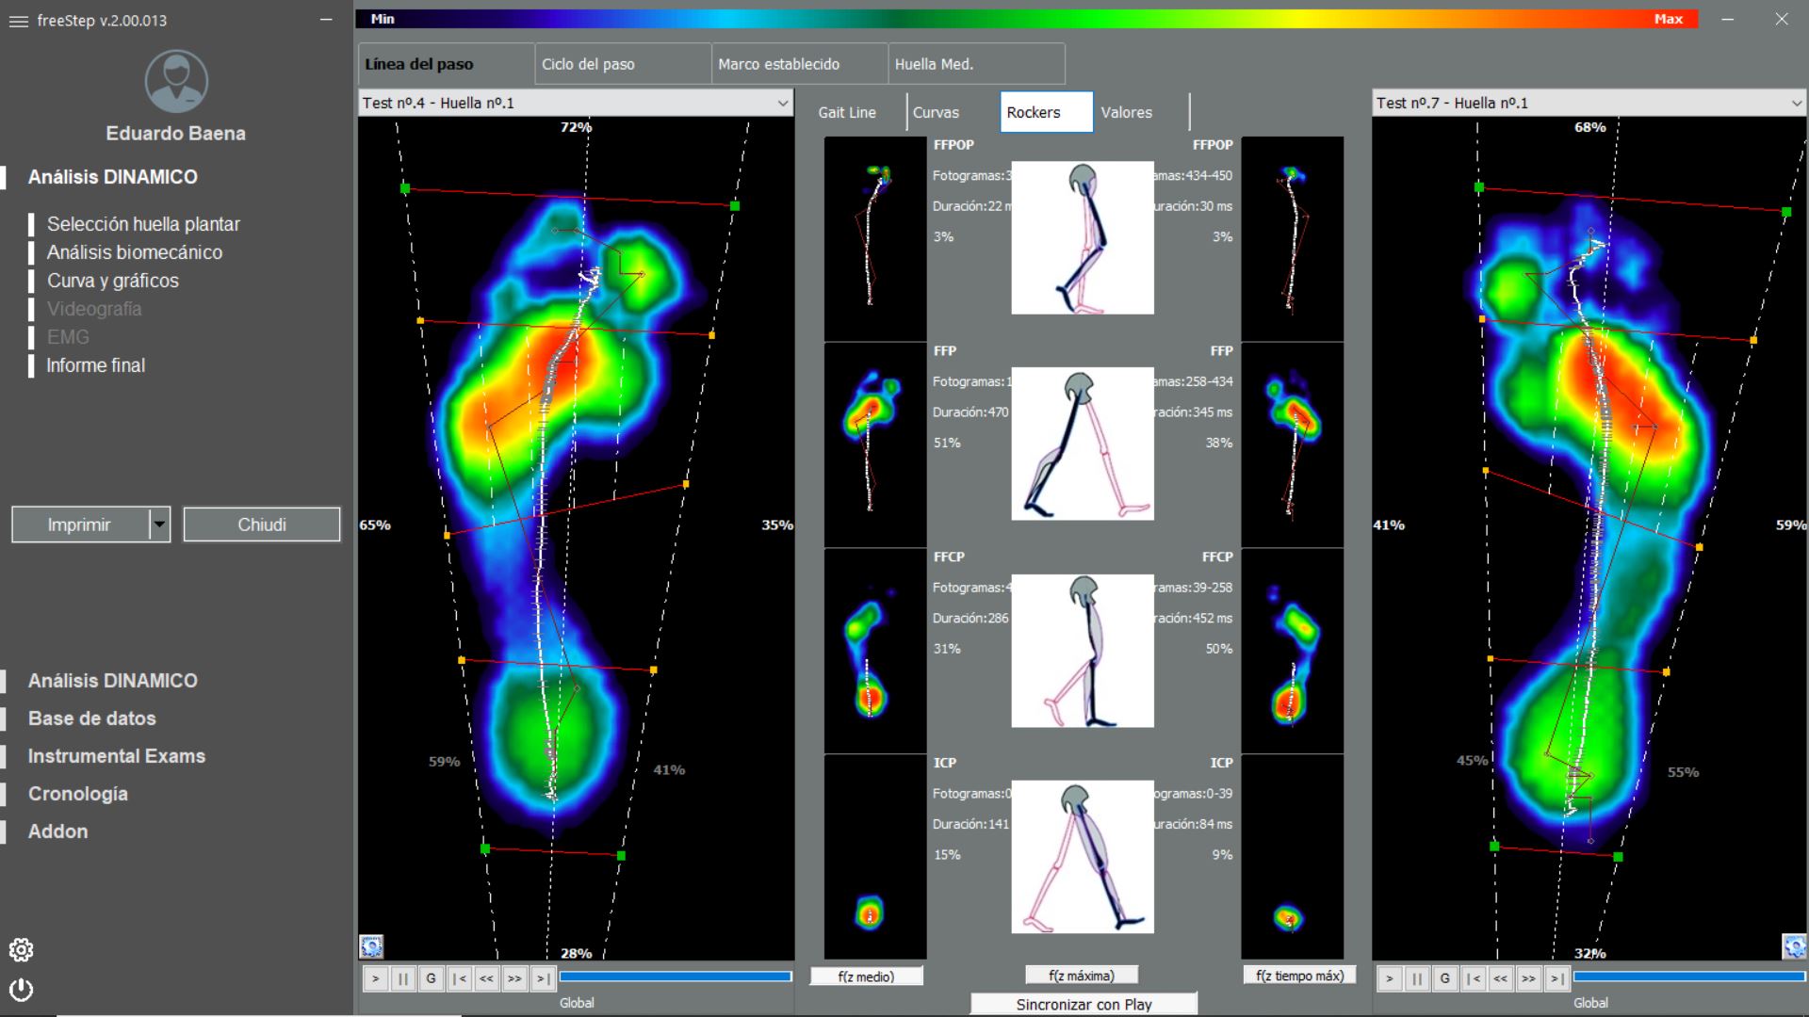Click the left footprint playback progress bar
The height and width of the screenshot is (1017, 1809).
tap(675, 977)
